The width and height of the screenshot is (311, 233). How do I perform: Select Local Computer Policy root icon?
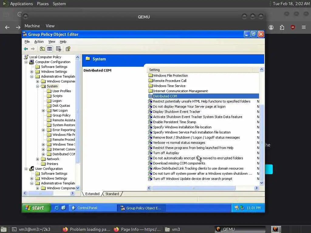point(26,57)
